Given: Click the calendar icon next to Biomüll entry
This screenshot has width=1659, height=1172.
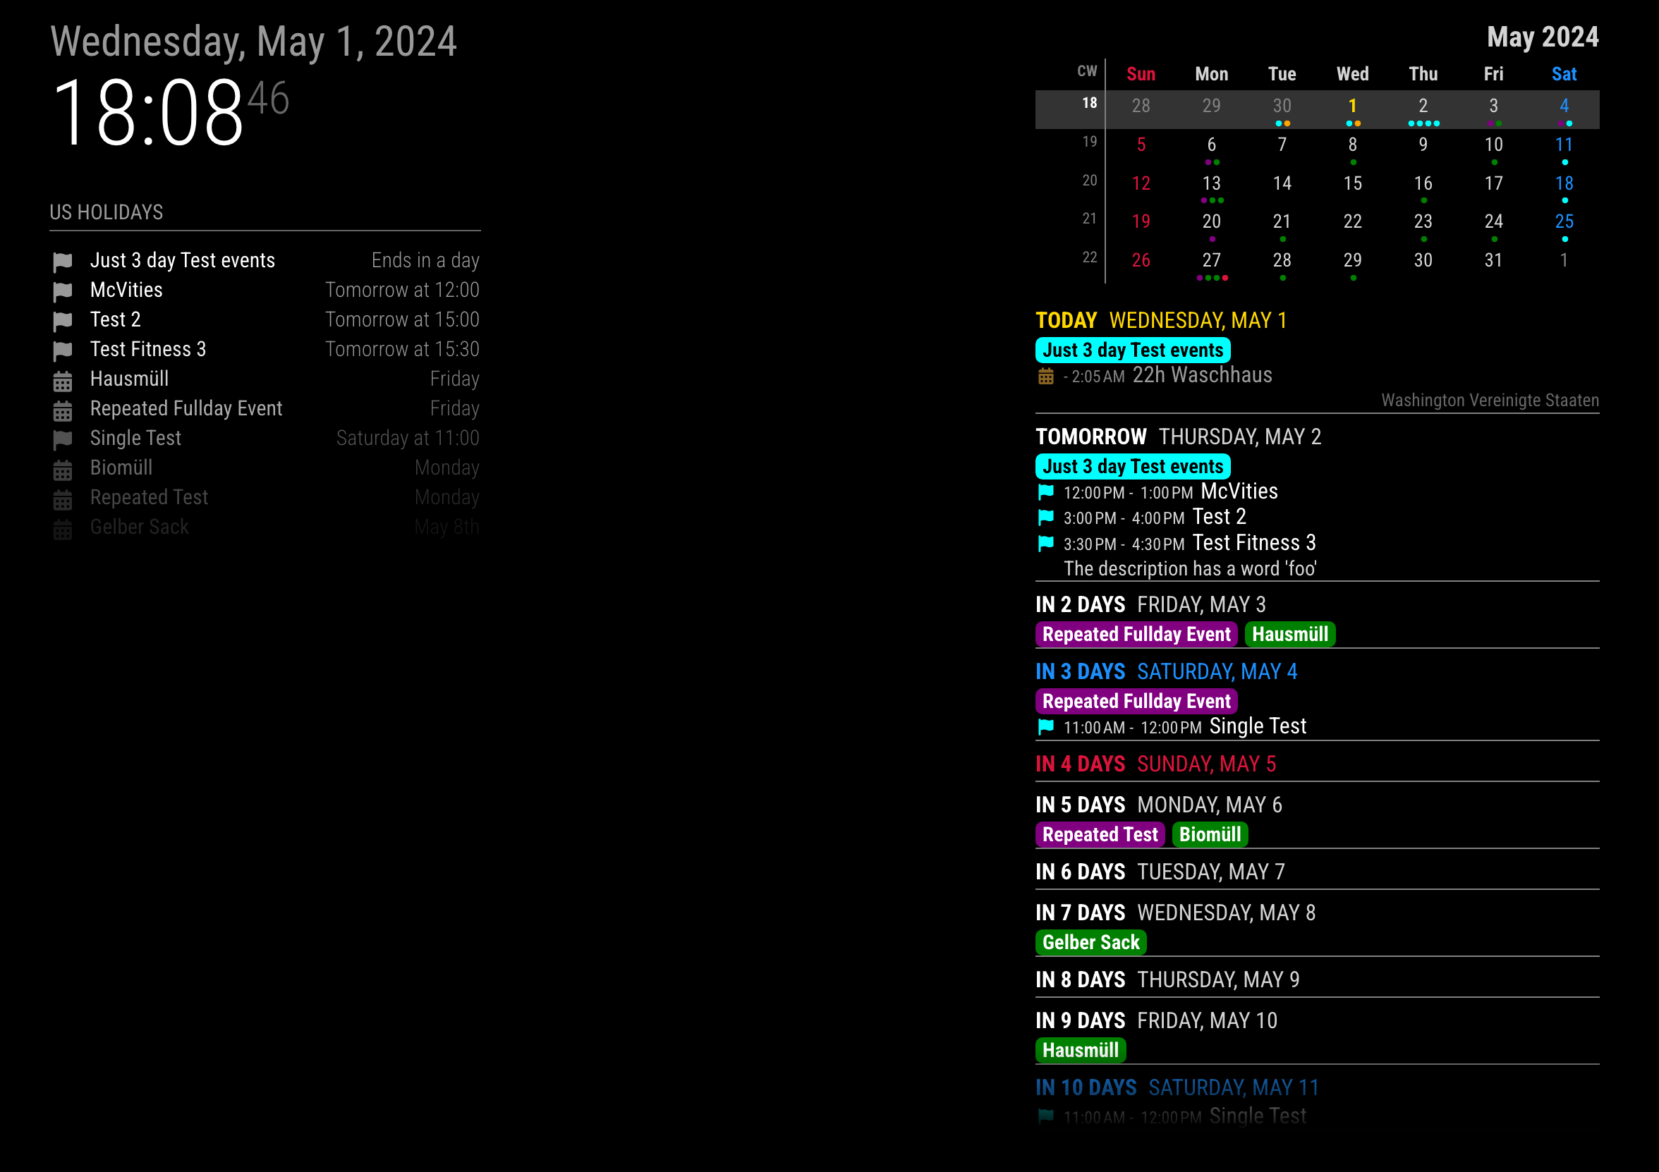Looking at the screenshot, I should [x=63, y=470].
